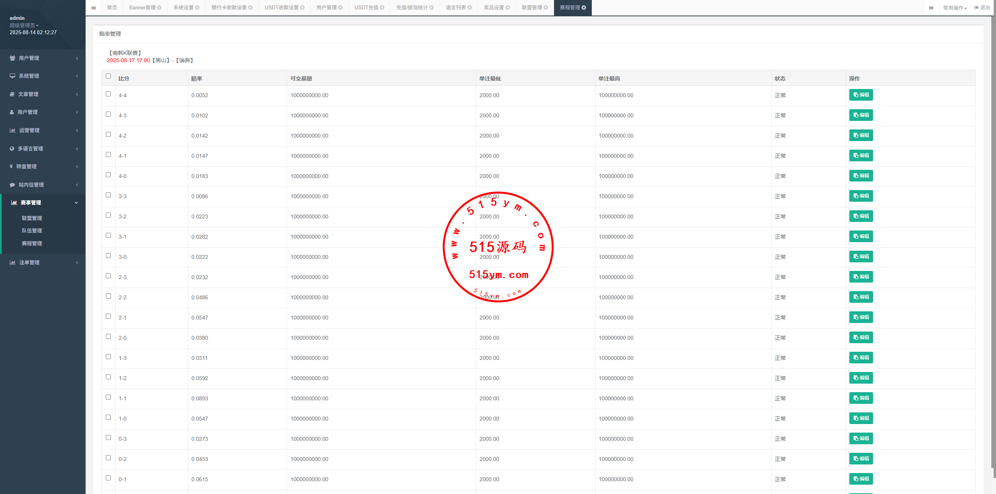This screenshot has height=494, width=996.
Task: Click the 多语言管理 globe icon
Action: (x=12, y=148)
